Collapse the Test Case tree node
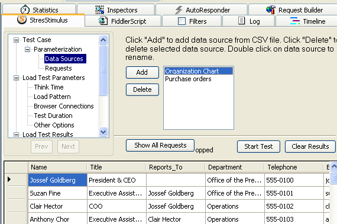Viewport: 337px width, 224px height. tap(16, 40)
